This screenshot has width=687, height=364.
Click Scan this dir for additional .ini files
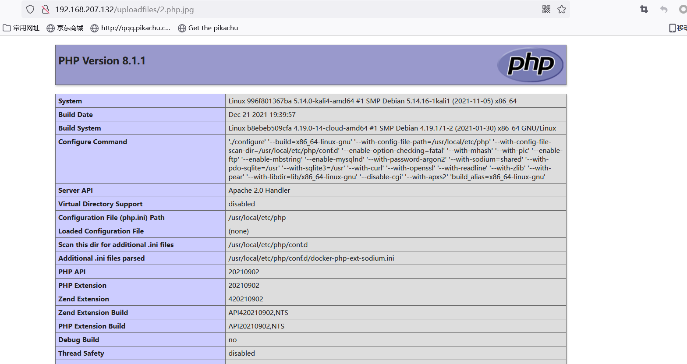coord(116,245)
